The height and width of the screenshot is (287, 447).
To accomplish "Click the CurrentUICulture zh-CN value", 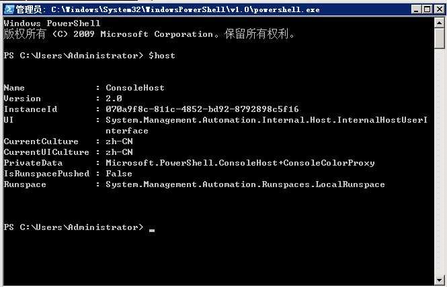I will (119, 152).
